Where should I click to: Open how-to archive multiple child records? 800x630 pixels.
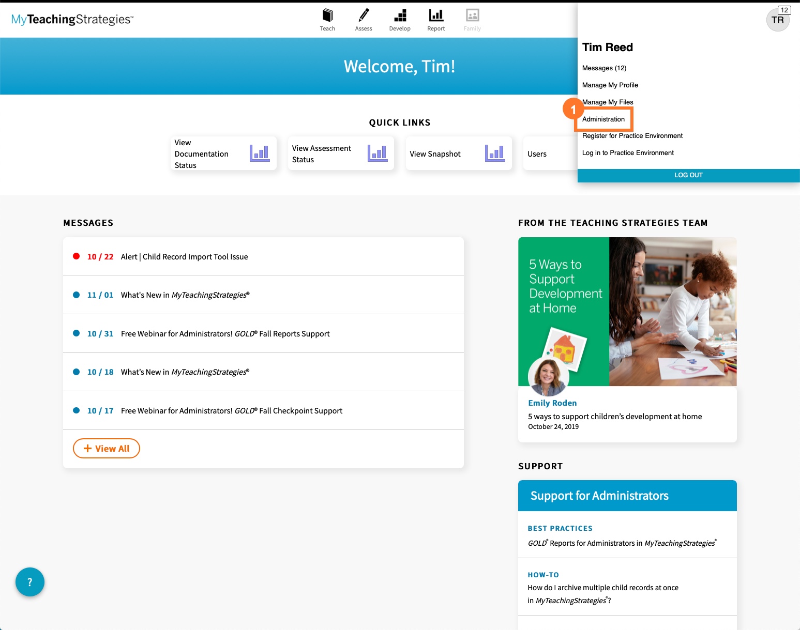click(603, 594)
